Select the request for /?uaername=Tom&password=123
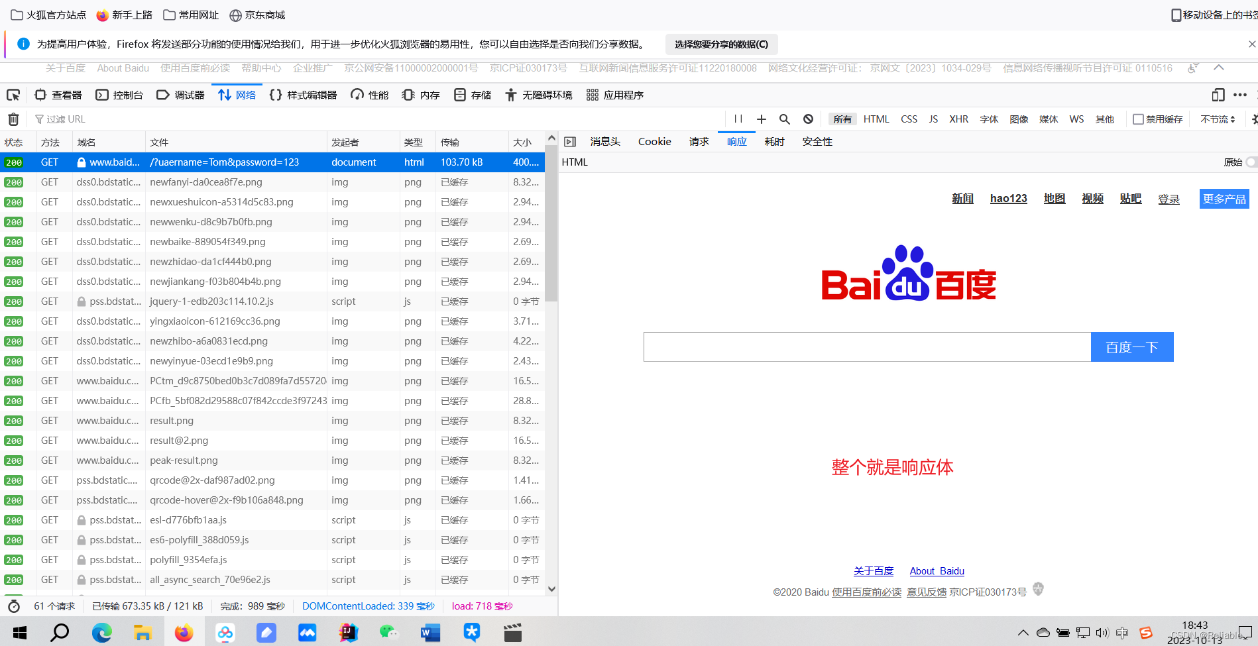Viewport: 1258px width, 646px height. click(x=272, y=162)
